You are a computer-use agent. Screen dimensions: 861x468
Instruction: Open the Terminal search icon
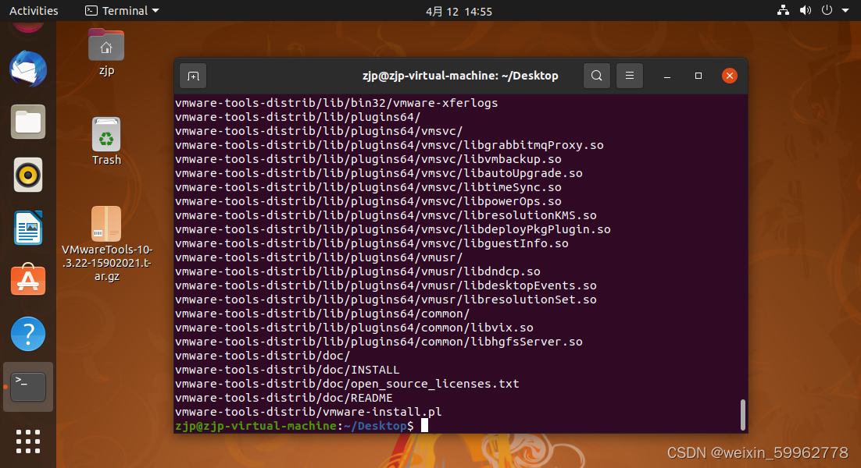596,76
